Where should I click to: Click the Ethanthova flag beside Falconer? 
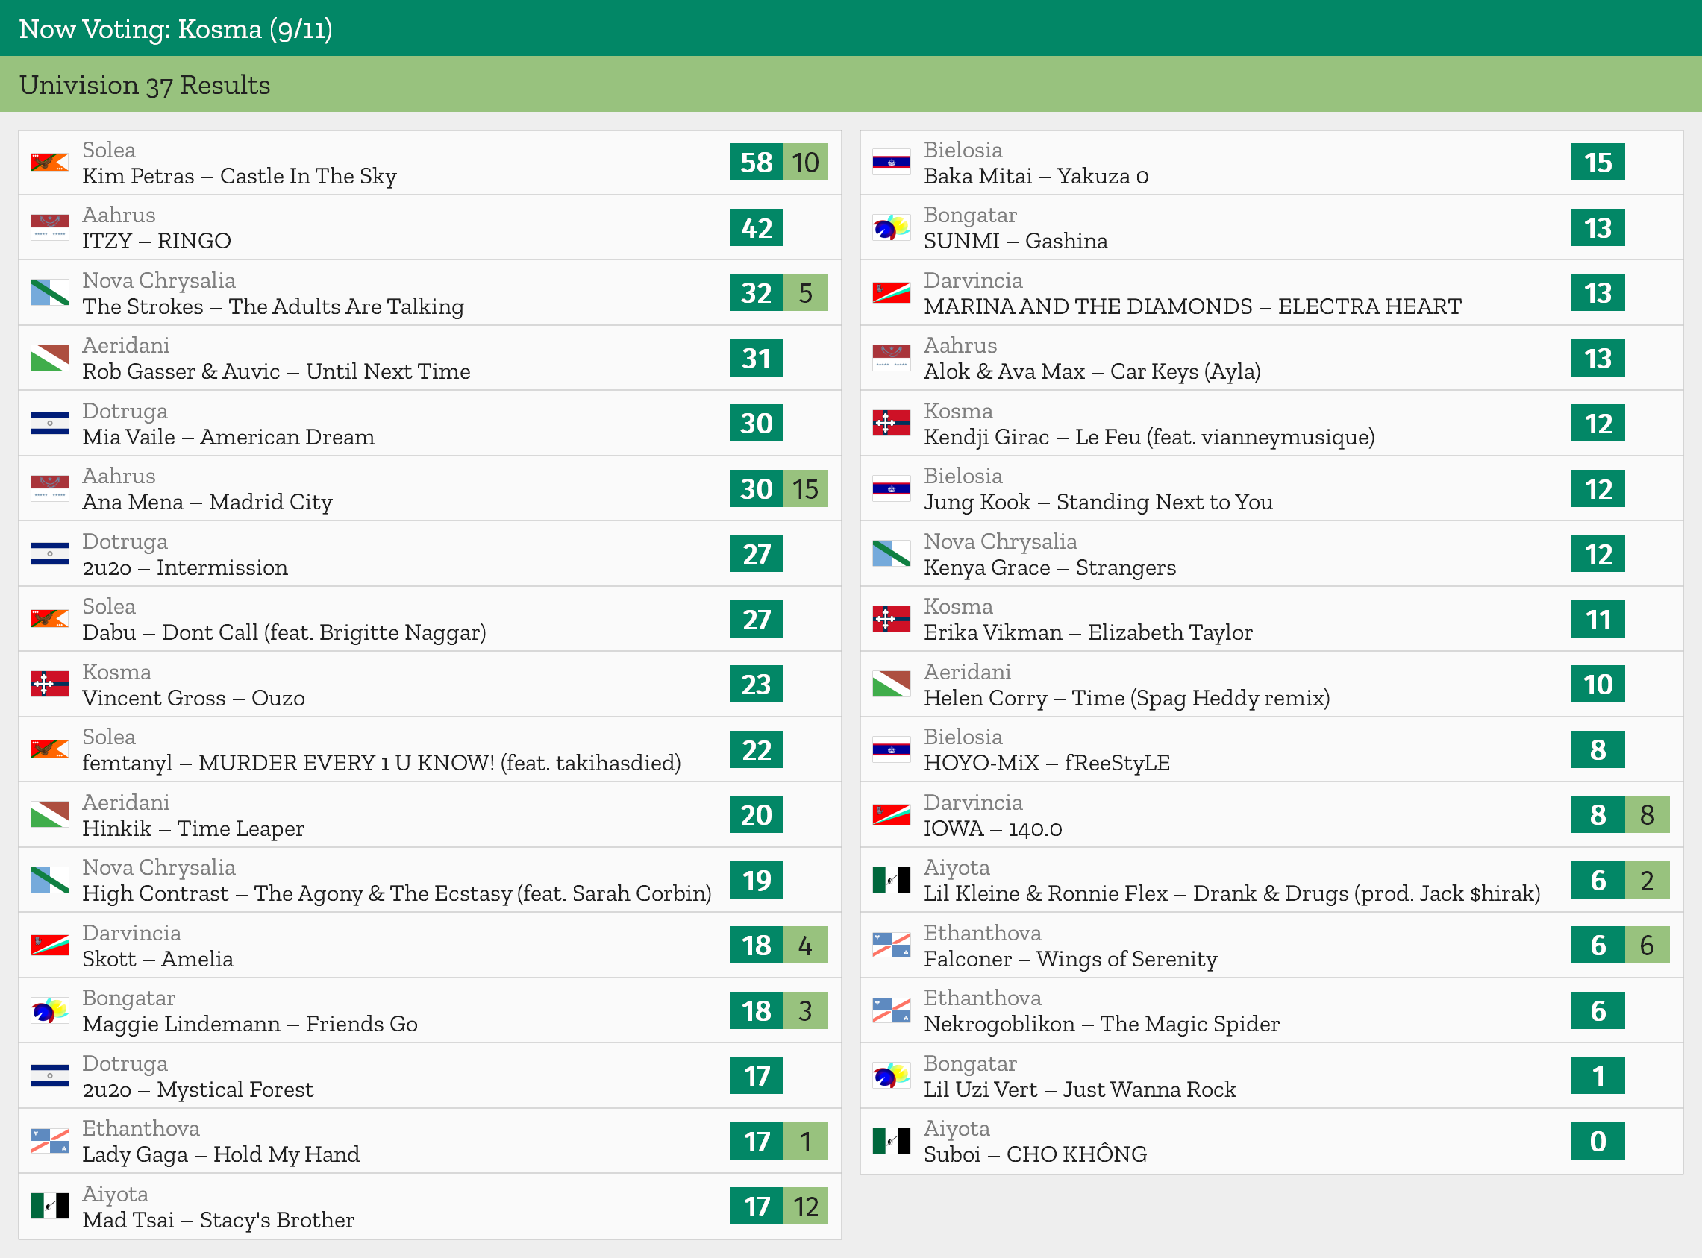pyautogui.click(x=892, y=945)
